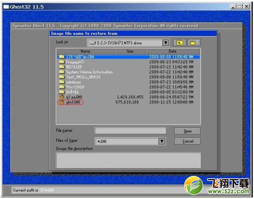Click the Open button

coord(187,131)
